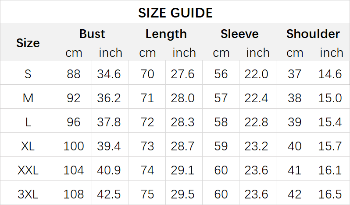
Task: Select the XXL size row label
Action: click(28, 170)
